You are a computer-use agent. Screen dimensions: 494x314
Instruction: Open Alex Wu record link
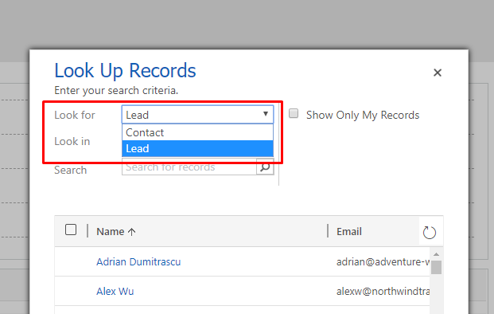115,291
